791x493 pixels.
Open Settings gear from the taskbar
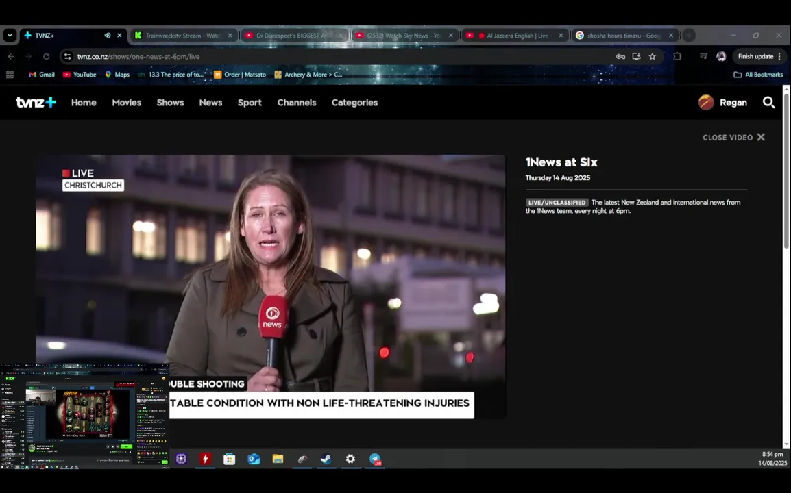coord(350,459)
